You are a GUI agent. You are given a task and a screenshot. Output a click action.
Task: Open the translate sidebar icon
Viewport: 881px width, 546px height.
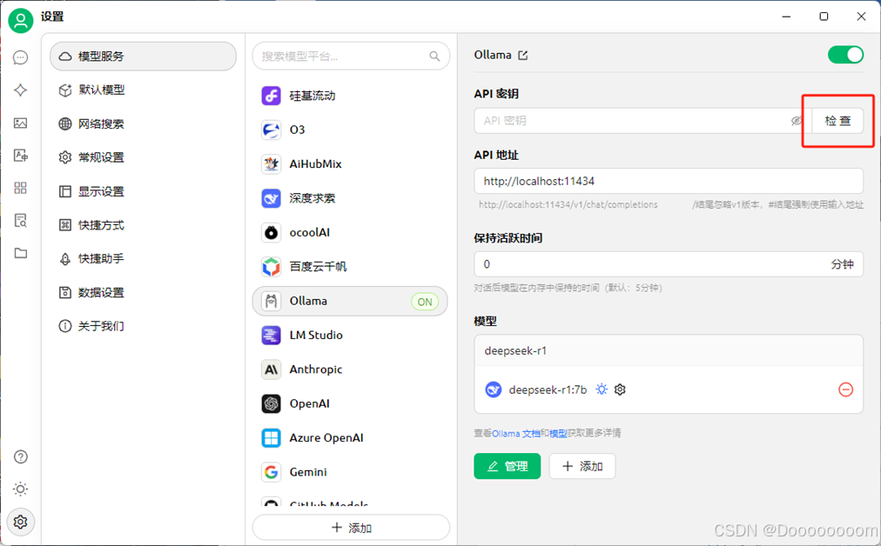(x=20, y=156)
